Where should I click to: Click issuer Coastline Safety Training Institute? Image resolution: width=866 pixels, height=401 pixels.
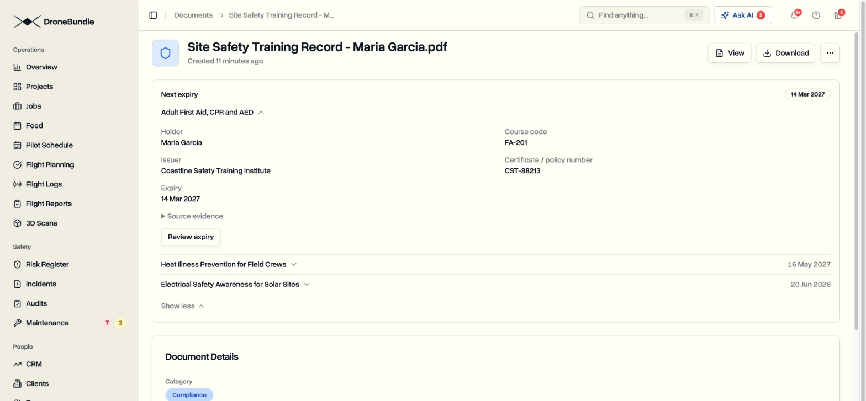(216, 171)
